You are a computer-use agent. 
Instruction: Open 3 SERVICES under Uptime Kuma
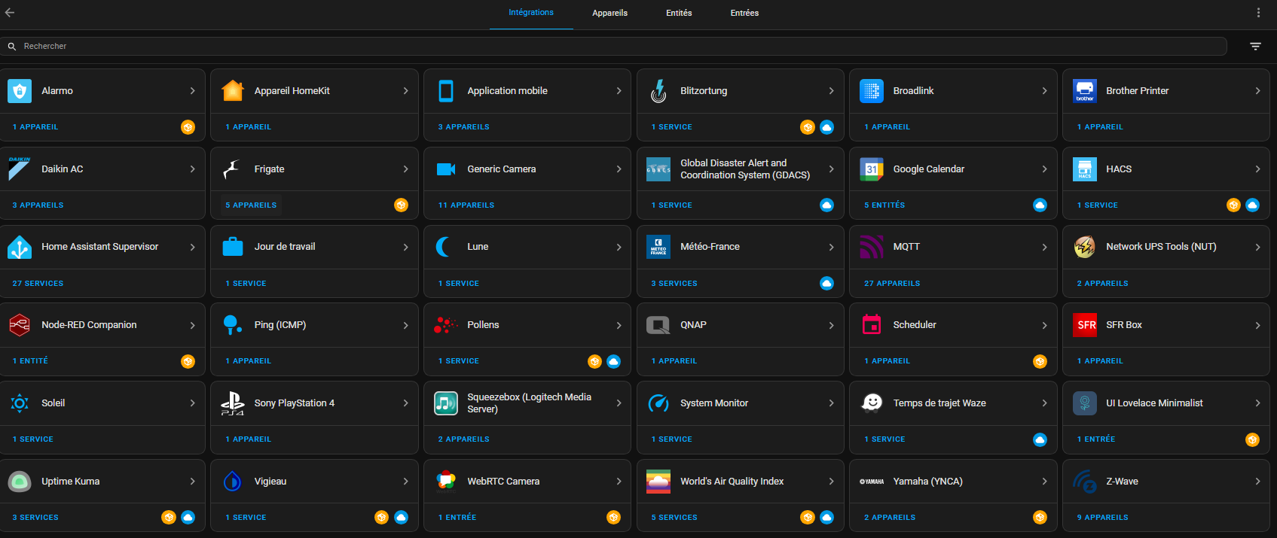click(x=35, y=518)
